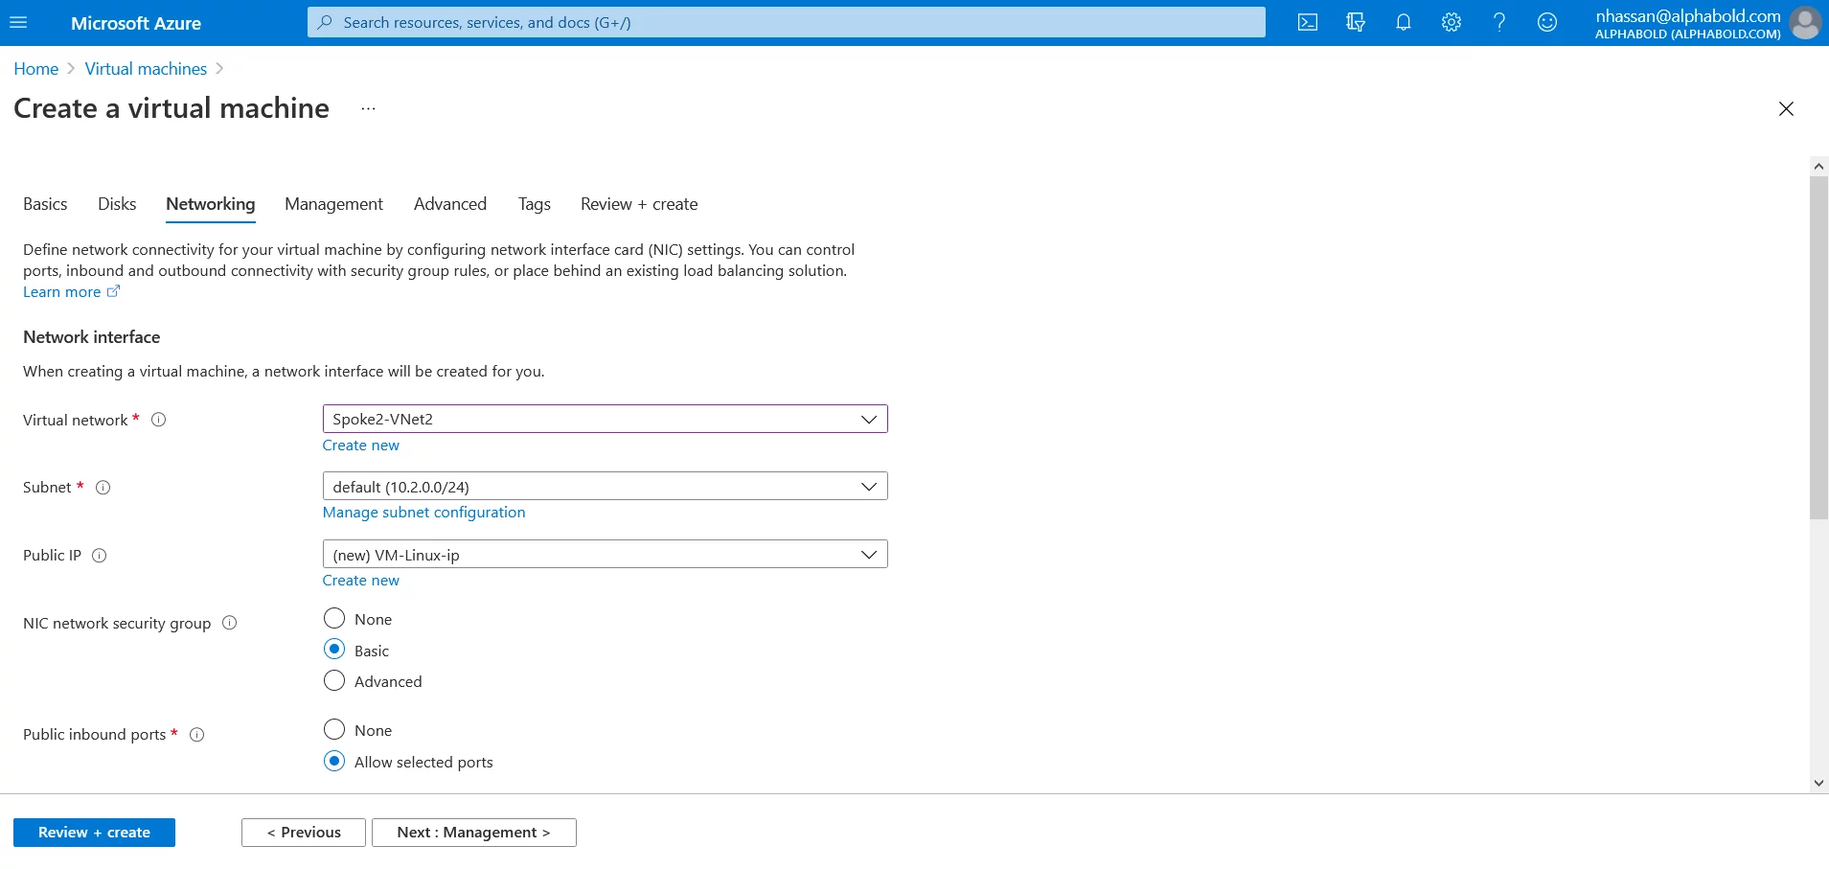Select the Networking tab
This screenshot has height=869, width=1829.
click(211, 204)
